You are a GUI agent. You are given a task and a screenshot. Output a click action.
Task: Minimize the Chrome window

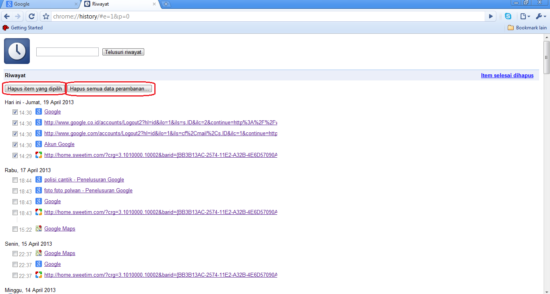(517, 2)
